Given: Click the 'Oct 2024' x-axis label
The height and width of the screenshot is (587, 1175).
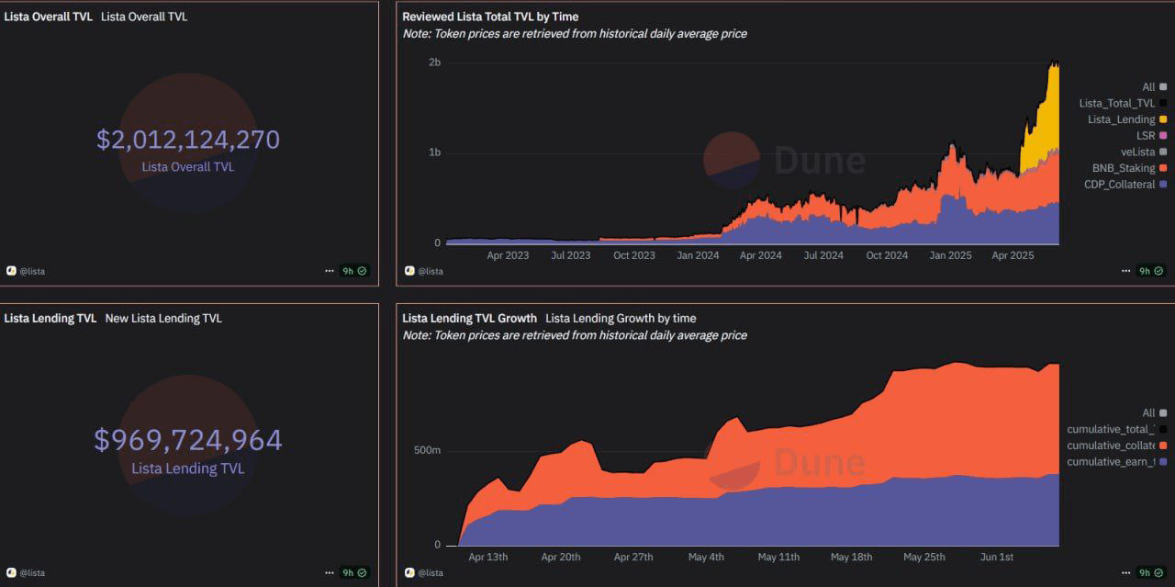Looking at the screenshot, I should coord(887,255).
